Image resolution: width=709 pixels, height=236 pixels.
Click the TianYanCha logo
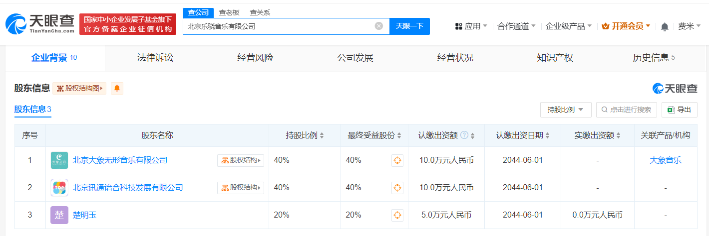point(40,24)
